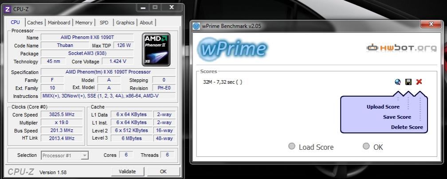Click the Technology value '45 nm'

(53, 61)
